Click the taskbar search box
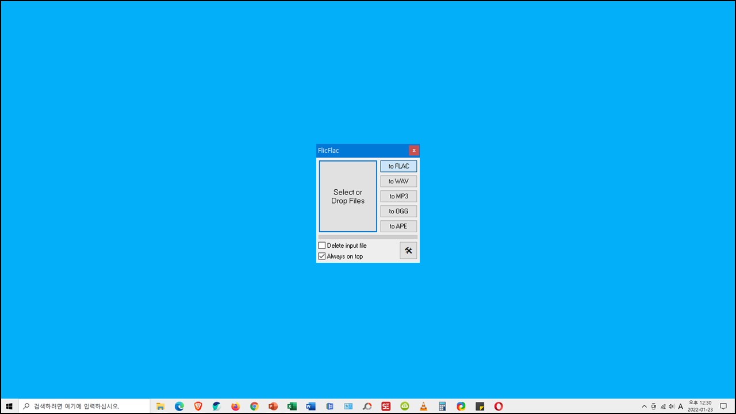Viewport: 736px width, 414px height. point(85,406)
